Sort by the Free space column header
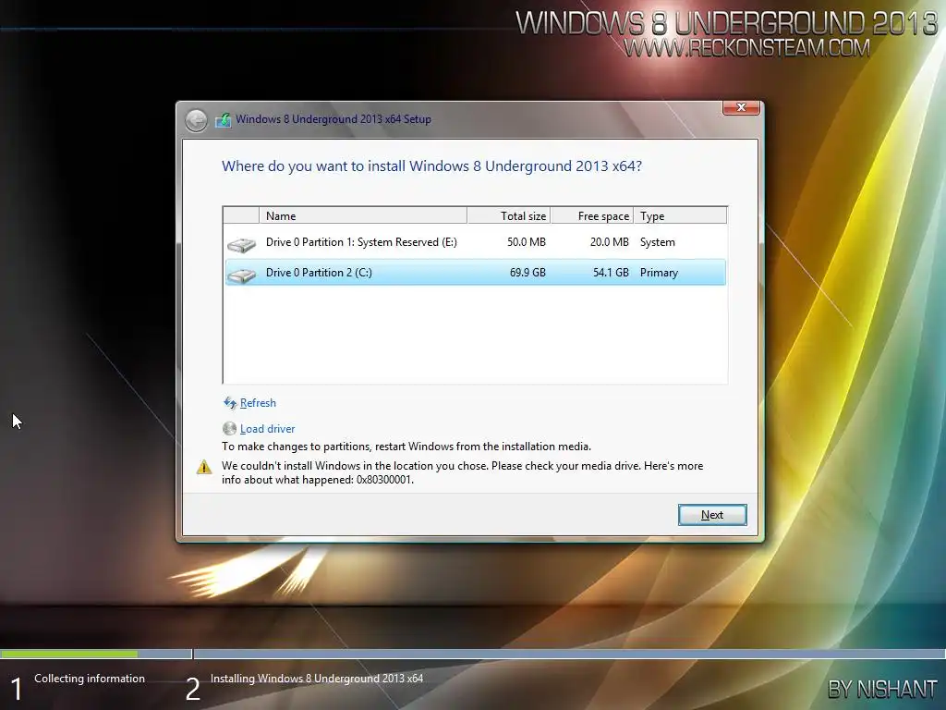Viewport: 946px width, 710px height. [x=592, y=215]
